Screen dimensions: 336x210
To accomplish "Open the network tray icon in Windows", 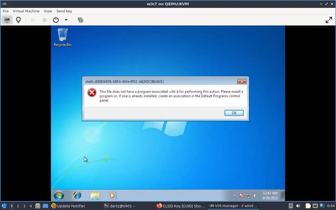I will coord(248,196).
